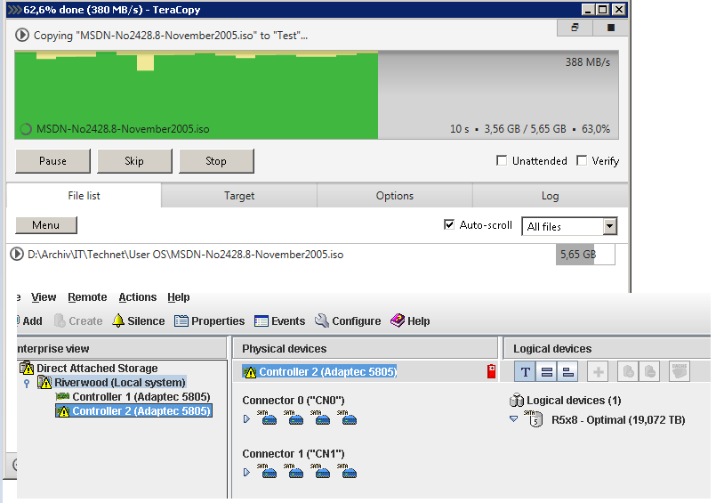Enable the Unattended checkbox
Screen dimensions: 716x503
(x=502, y=161)
